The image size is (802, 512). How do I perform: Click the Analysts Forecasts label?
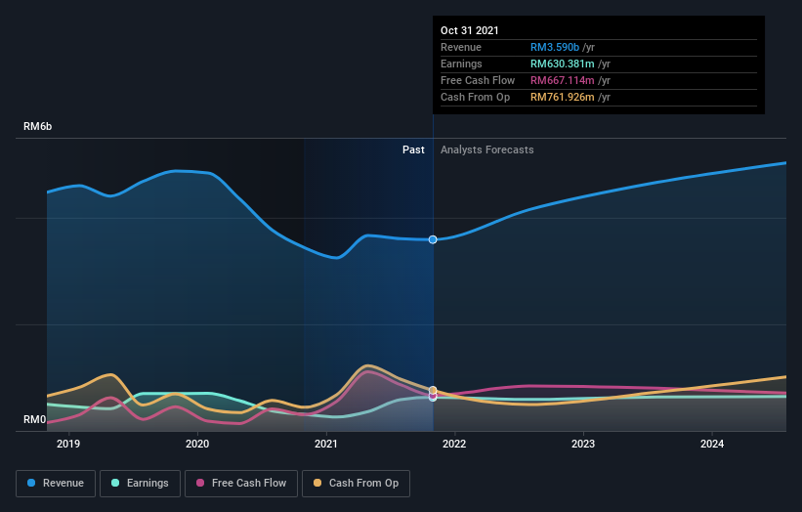(486, 149)
